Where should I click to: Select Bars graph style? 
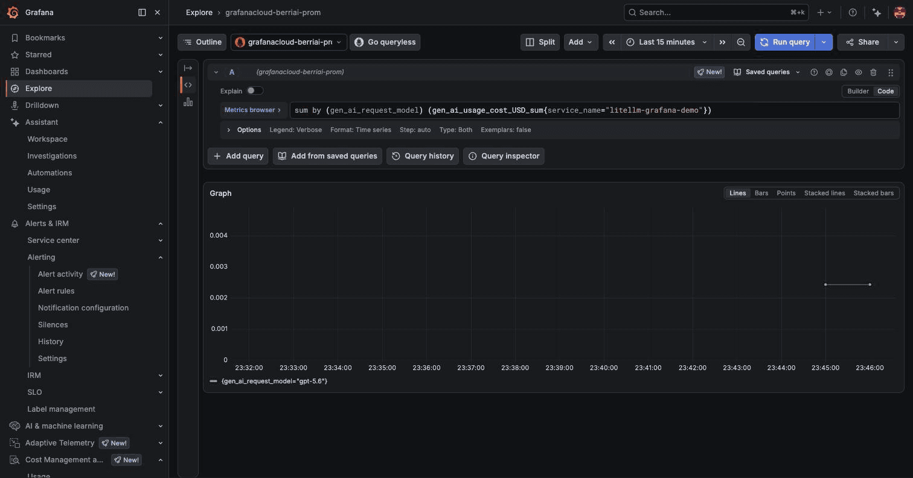click(761, 193)
